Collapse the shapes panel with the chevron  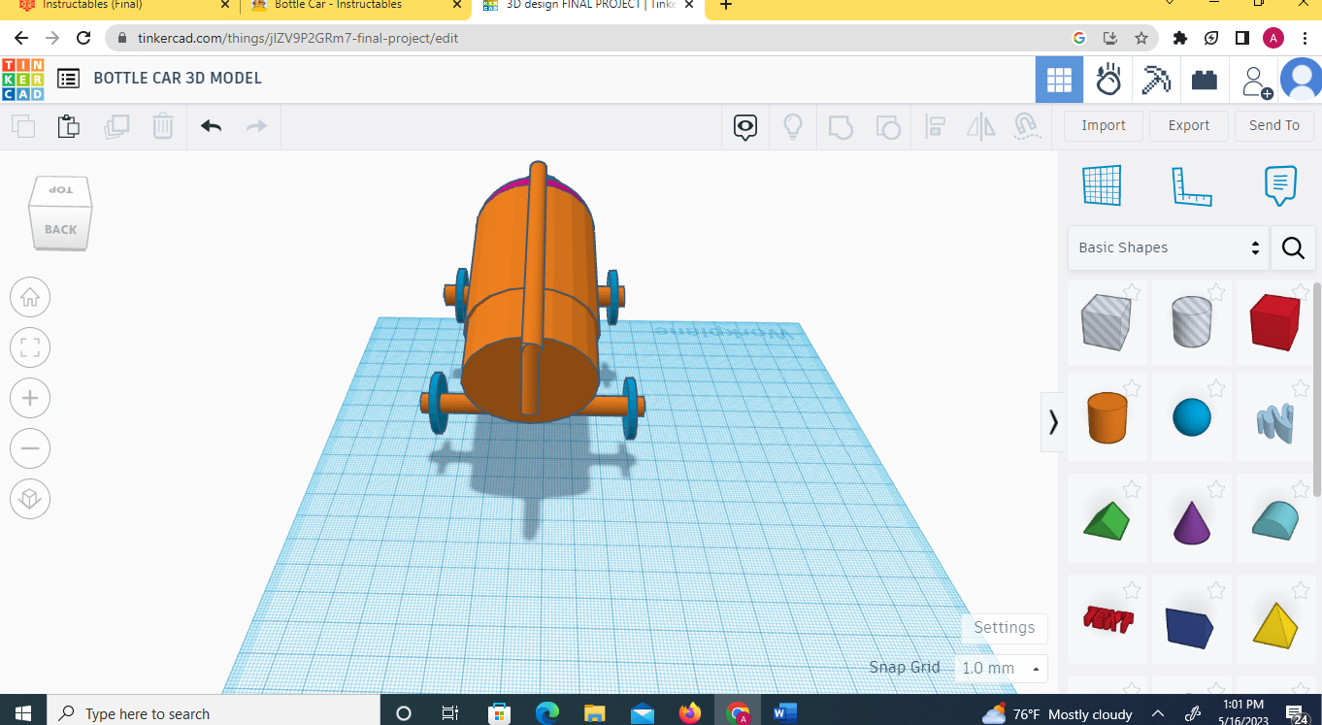pos(1053,422)
